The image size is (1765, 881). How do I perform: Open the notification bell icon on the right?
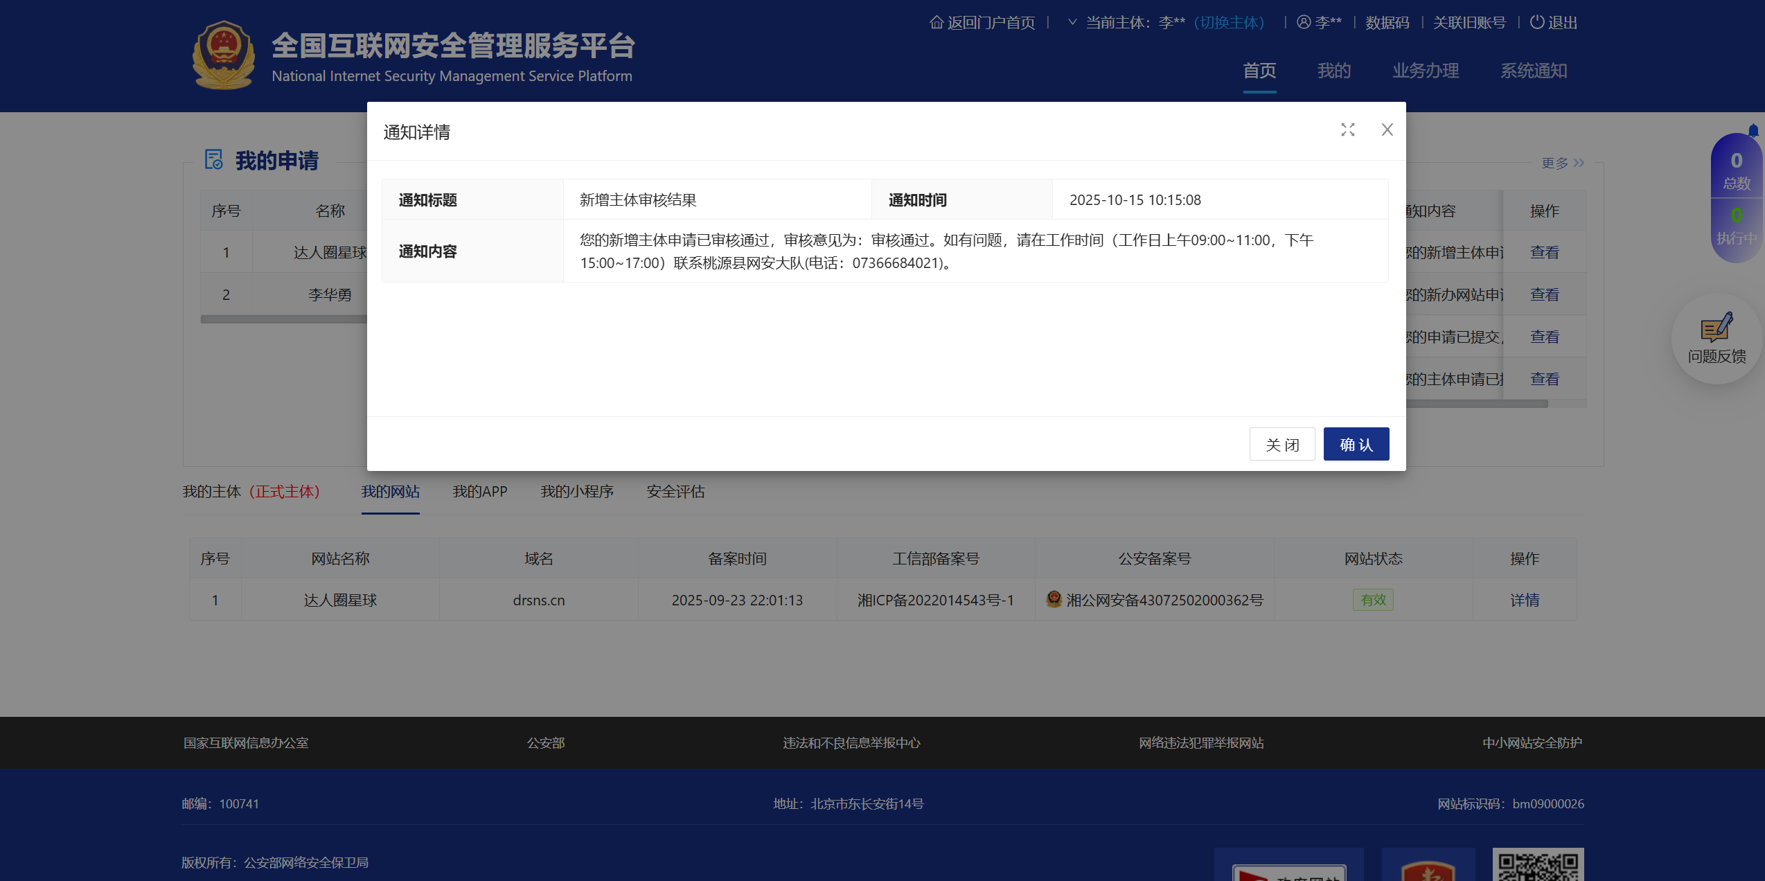[1754, 131]
